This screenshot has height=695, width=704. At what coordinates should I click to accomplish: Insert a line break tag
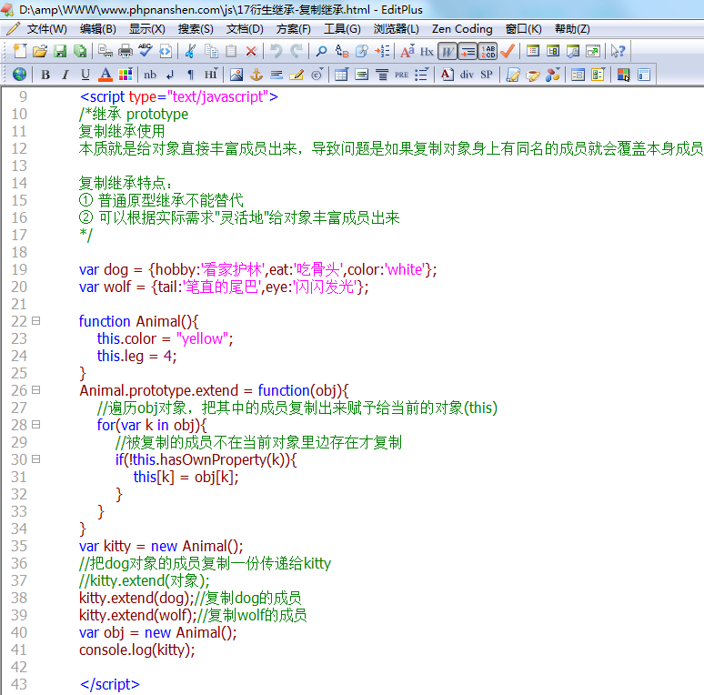(170, 75)
